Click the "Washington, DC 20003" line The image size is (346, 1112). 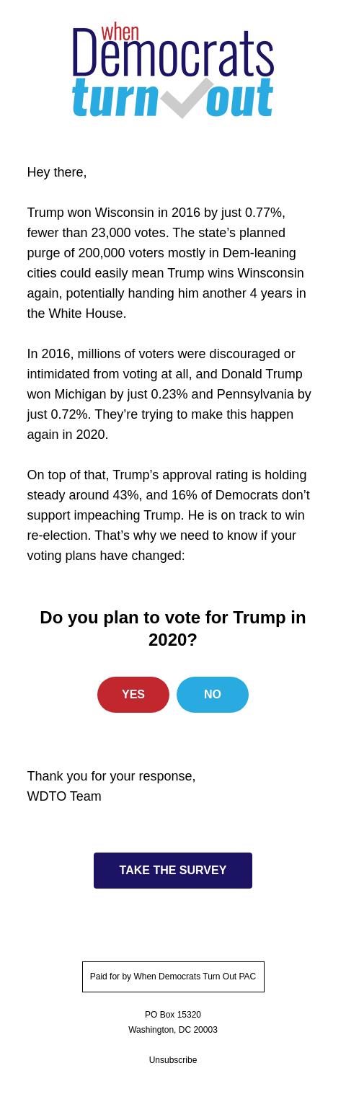(173, 1030)
